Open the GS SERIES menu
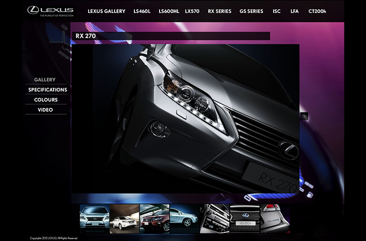Viewport: 366px width, 241px height. click(x=251, y=11)
